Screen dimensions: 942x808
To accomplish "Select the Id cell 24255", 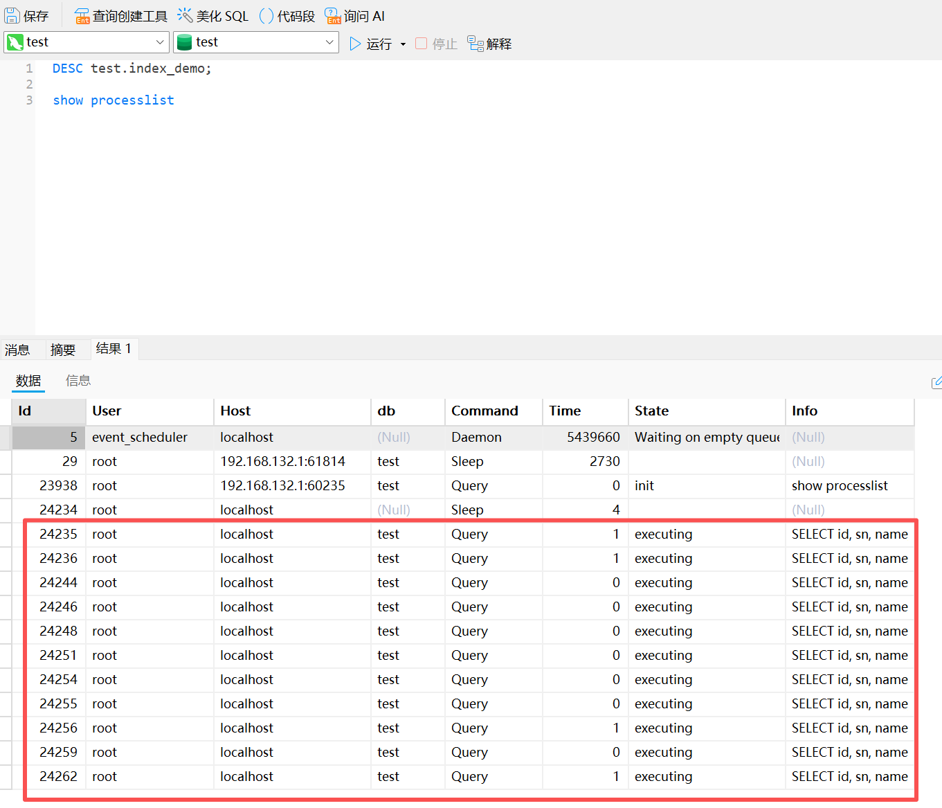I will coord(48,704).
